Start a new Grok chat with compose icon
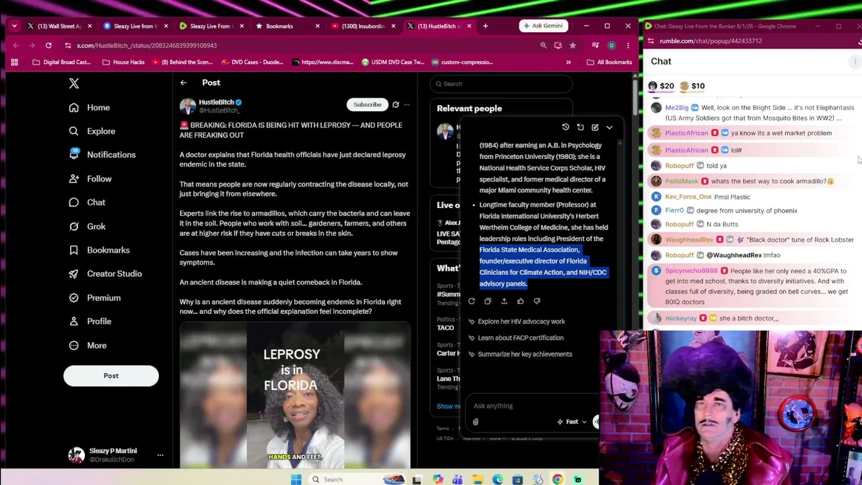The height and width of the screenshot is (485, 862). (x=595, y=127)
